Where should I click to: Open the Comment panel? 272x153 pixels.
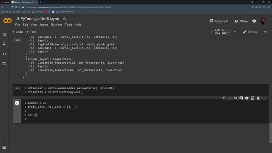pyautogui.click(x=219, y=21)
